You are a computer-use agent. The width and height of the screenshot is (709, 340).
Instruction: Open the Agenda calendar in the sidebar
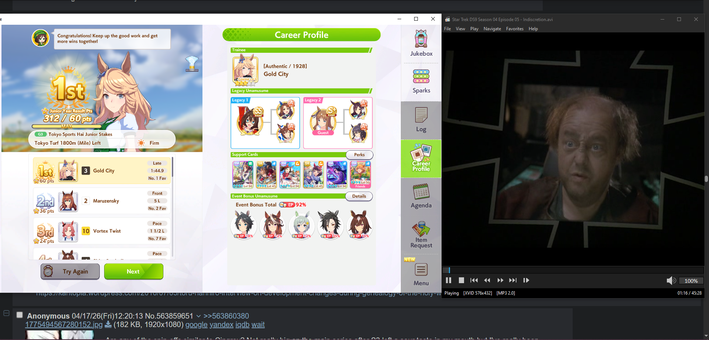421,196
